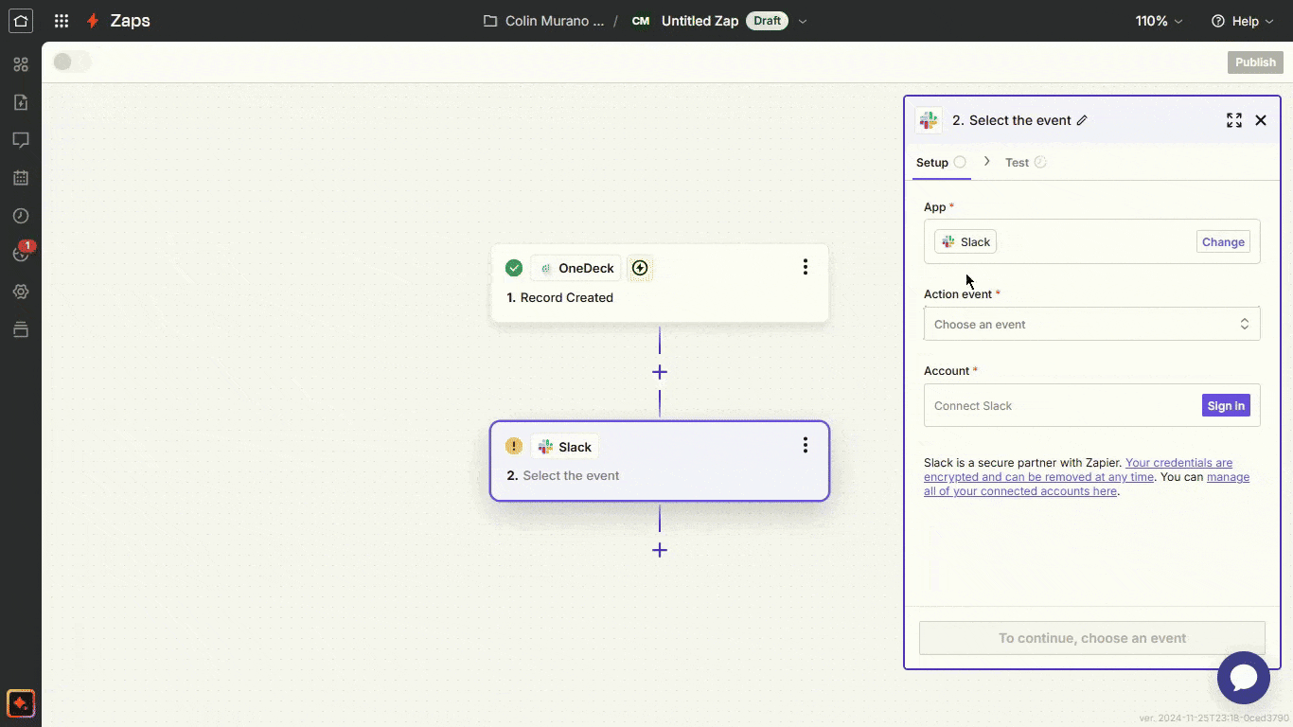Click the continue choose an event button
Image resolution: width=1293 pixels, height=727 pixels.
coord(1092,638)
